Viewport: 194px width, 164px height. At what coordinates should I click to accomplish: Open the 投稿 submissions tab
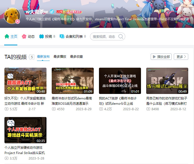pyautogui.click(x=47, y=36)
